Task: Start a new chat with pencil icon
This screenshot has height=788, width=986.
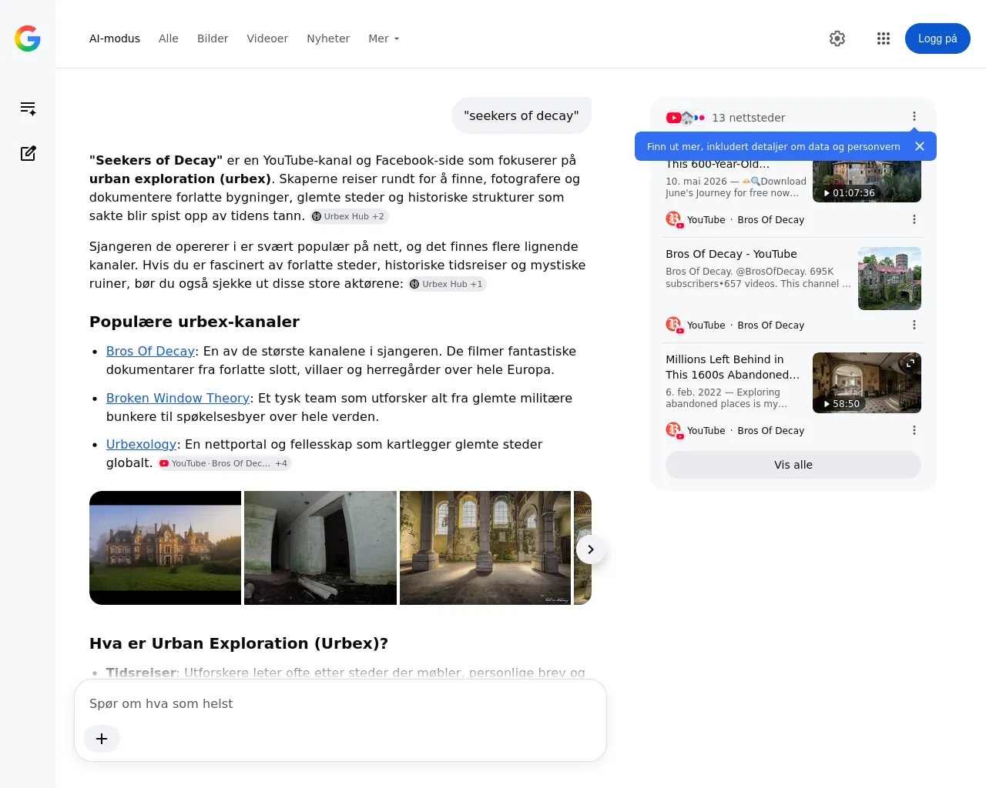Action: point(28,153)
